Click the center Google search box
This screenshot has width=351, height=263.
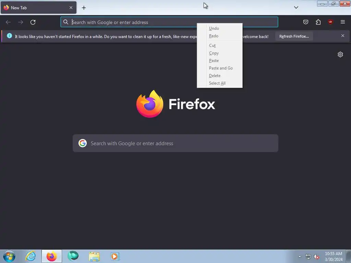pyautogui.click(x=175, y=143)
